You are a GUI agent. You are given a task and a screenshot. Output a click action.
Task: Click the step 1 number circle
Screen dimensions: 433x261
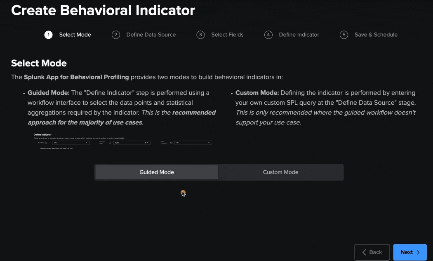pos(48,35)
